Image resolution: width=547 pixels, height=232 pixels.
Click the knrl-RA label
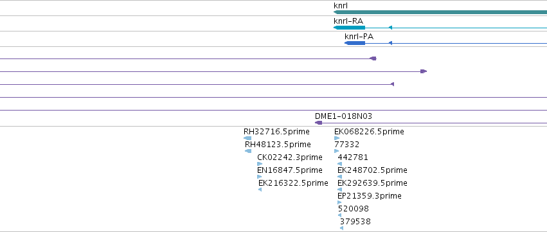(x=348, y=21)
